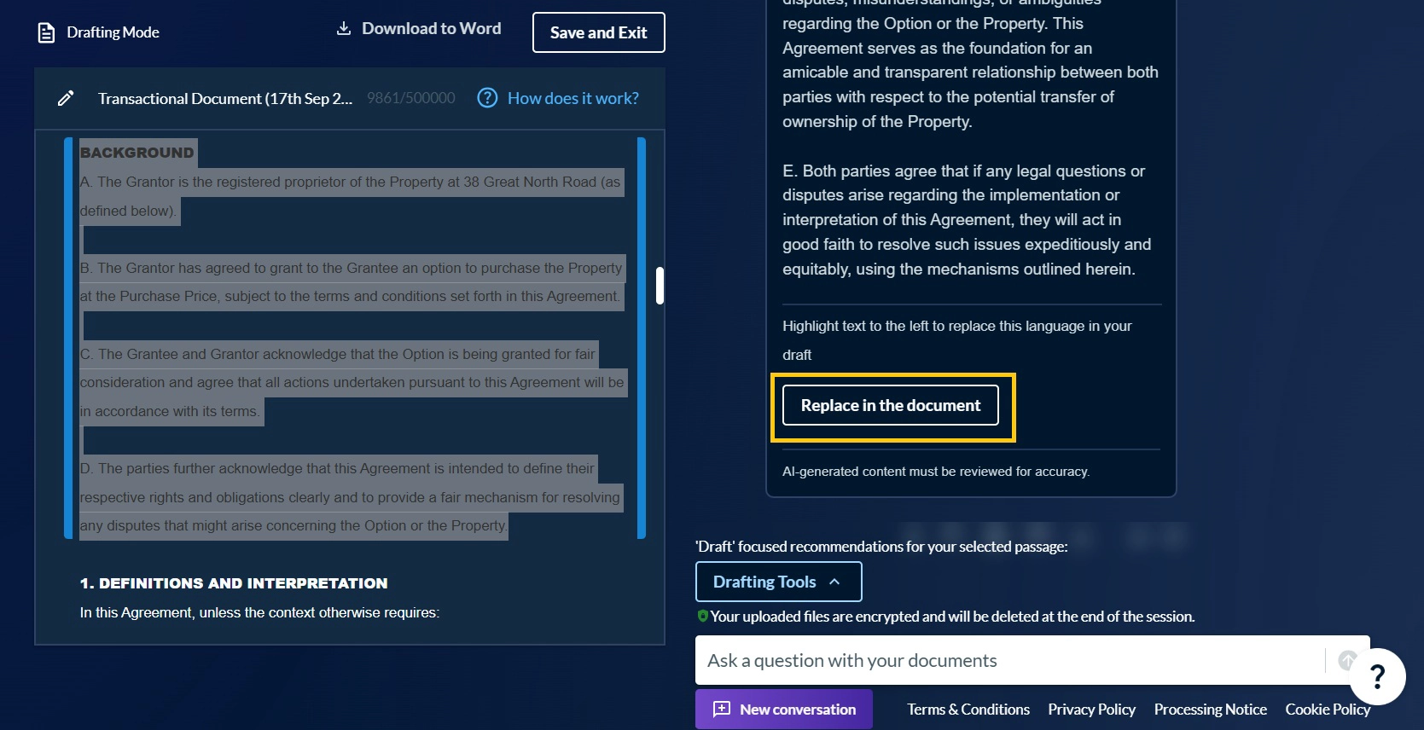Click the pencil icon to rename document

tap(66, 98)
